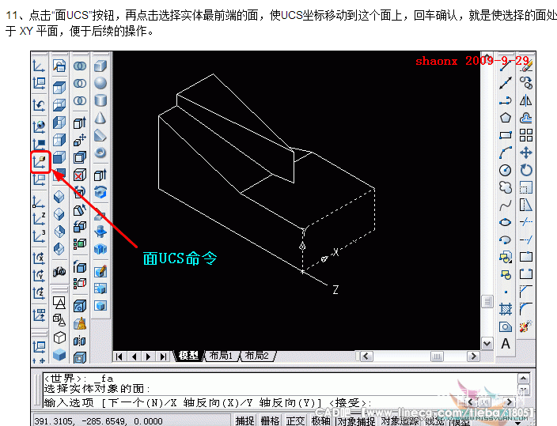Screen dimensions: 557x426
Task: Toggle 捕捉 snap mode in status bar
Action: coord(244,421)
